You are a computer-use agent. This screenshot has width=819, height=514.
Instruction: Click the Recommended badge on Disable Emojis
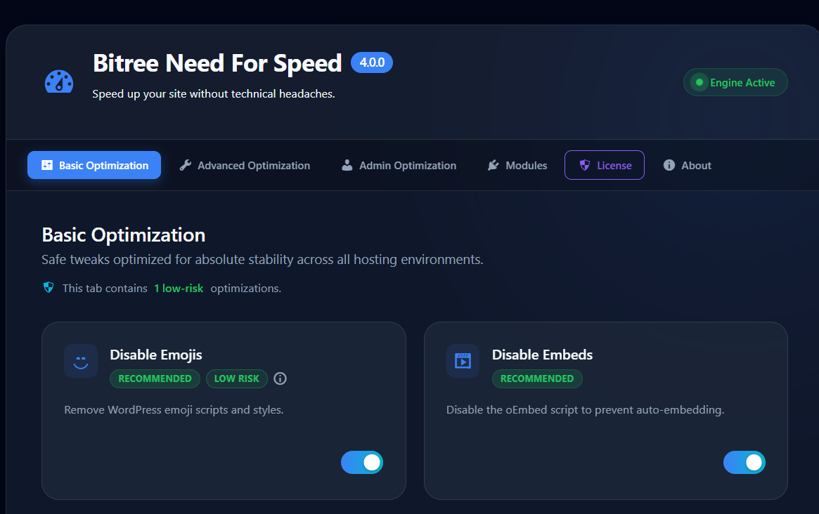click(155, 379)
